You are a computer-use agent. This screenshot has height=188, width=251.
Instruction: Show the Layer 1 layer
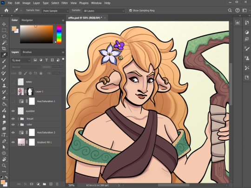click(x=13, y=91)
